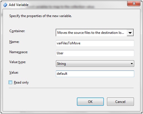The width and height of the screenshot is (143, 114).
Task: Enable the Read only checkbox
Action: (10, 82)
